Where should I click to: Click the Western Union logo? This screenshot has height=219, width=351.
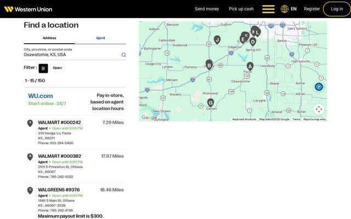pyautogui.click(x=28, y=9)
